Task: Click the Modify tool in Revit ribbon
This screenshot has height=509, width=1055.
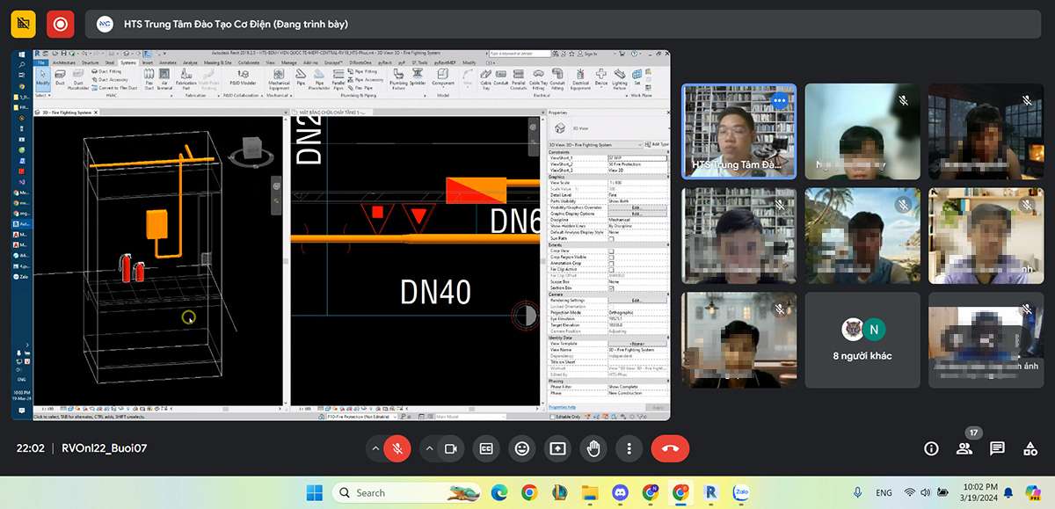Action: pyautogui.click(x=42, y=82)
